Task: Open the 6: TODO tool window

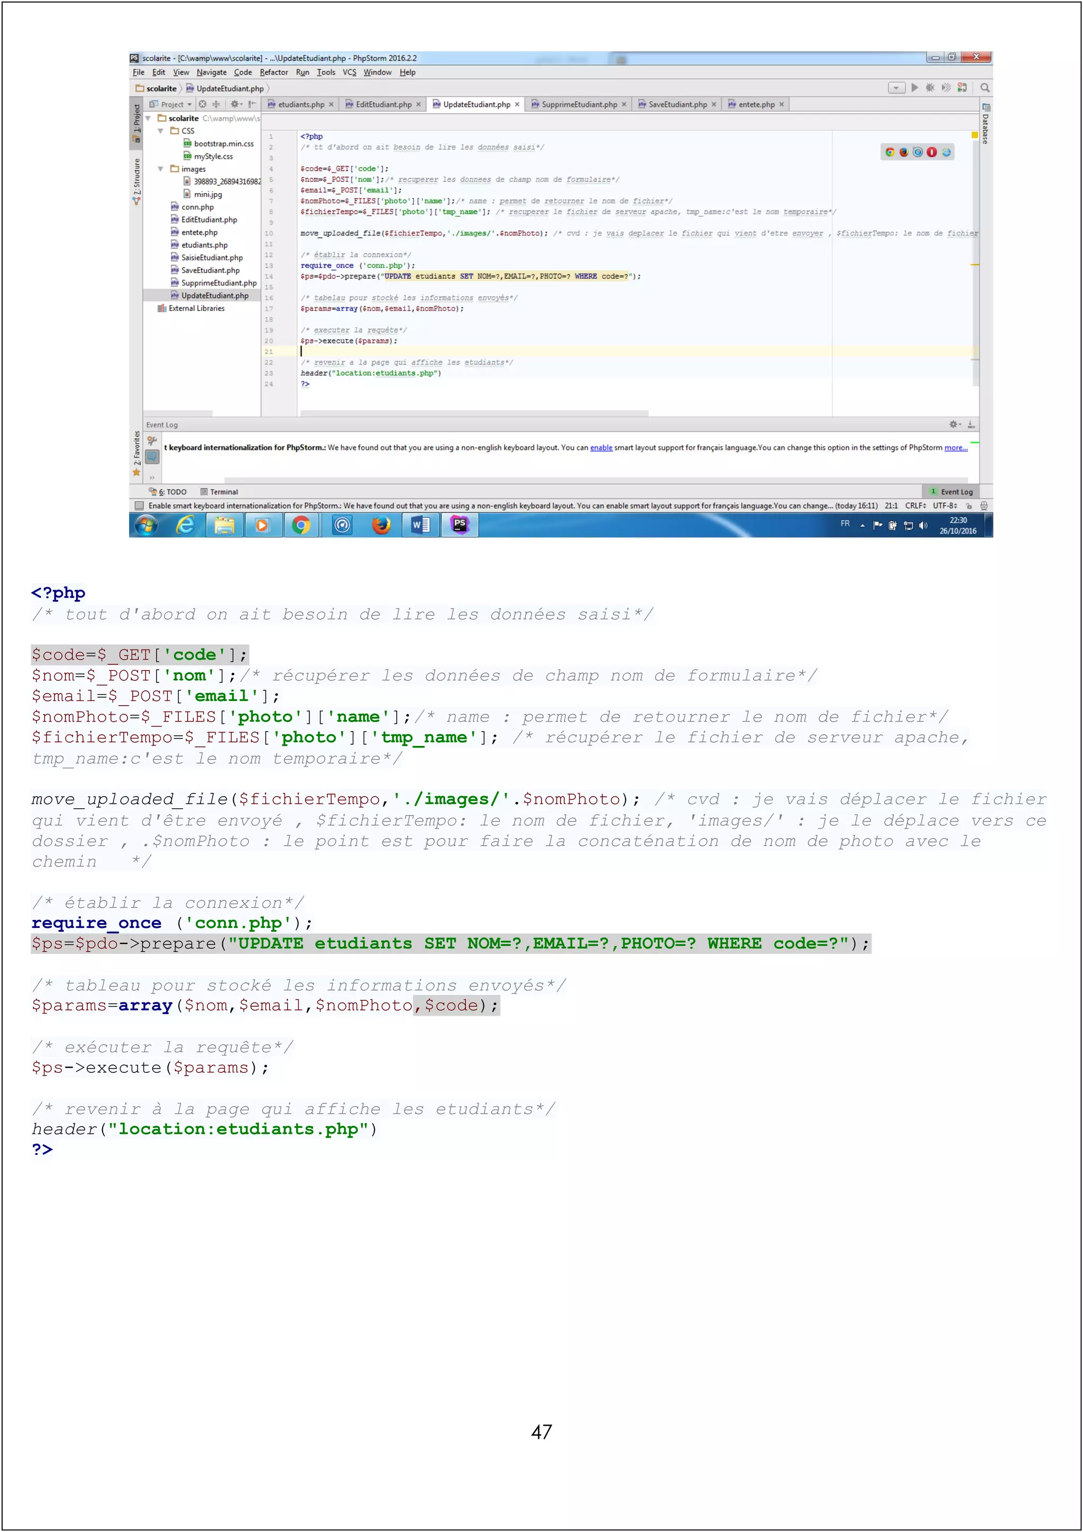Action: (x=168, y=492)
